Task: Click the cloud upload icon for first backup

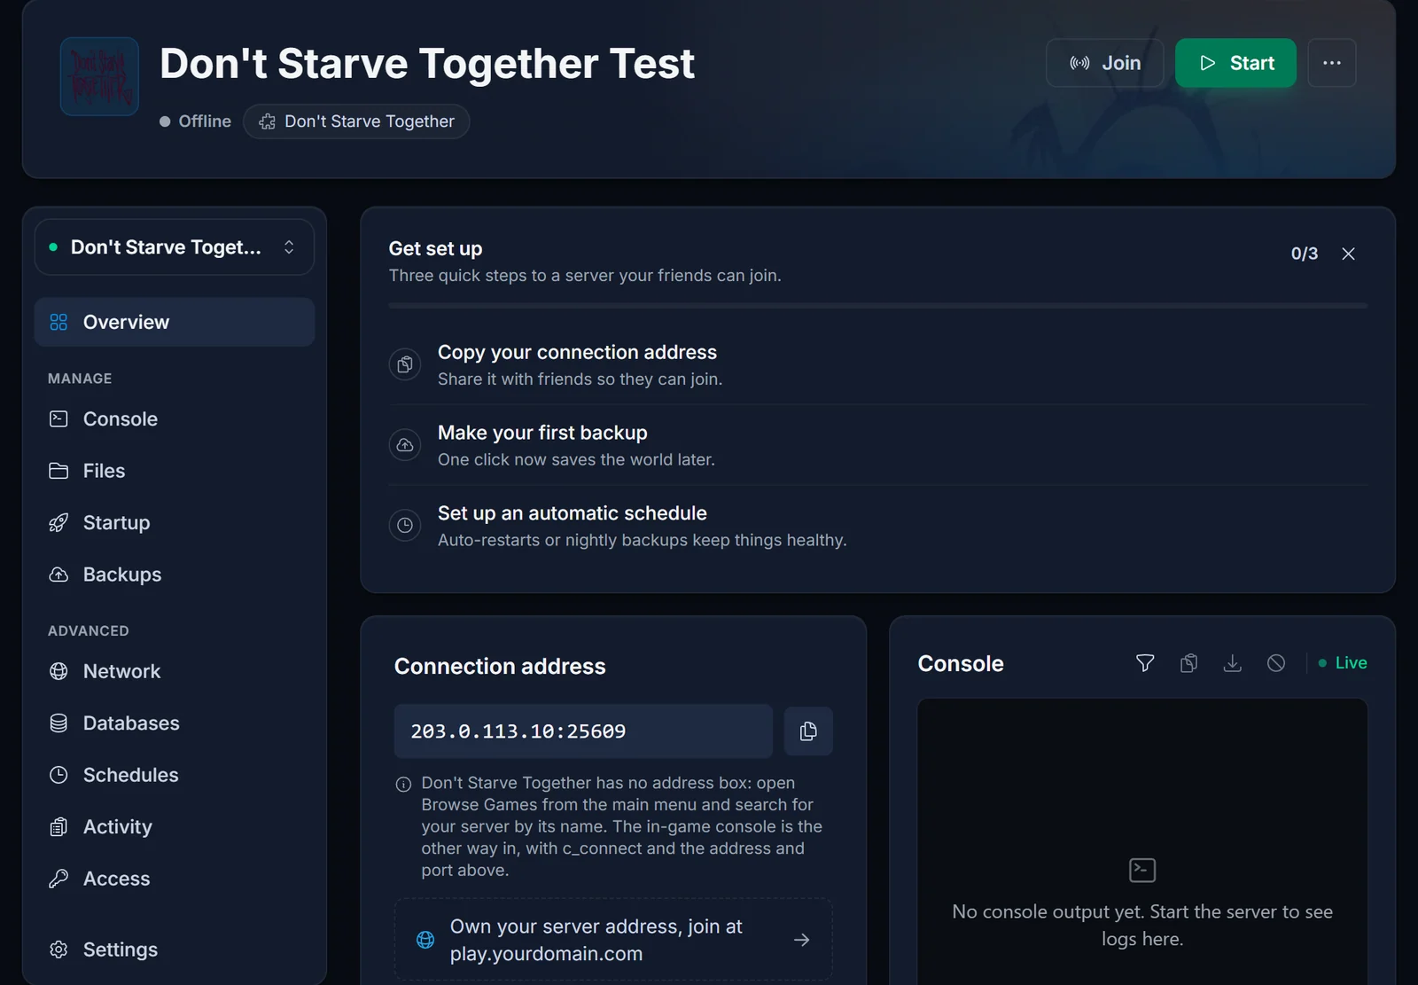Action: (x=405, y=445)
